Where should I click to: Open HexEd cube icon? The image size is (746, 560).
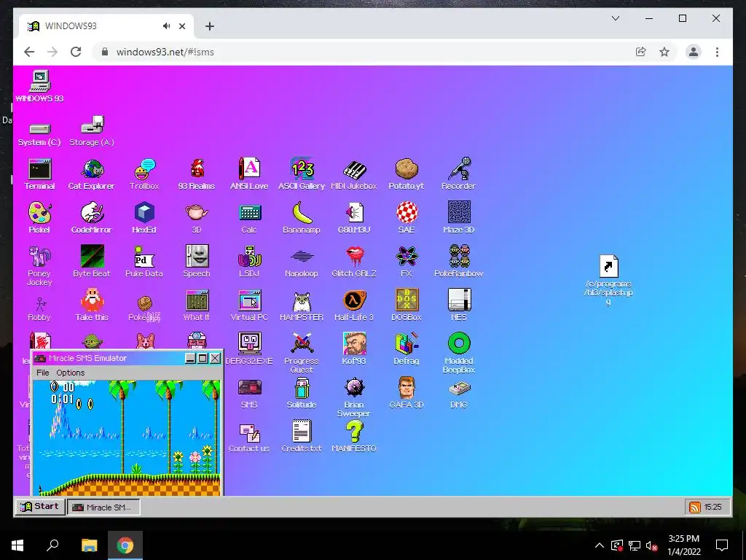pyautogui.click(x=144, y=218)
